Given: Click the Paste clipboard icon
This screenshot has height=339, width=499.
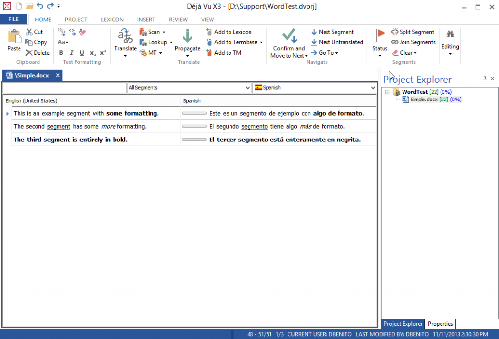Looking at the screenshot, I should pyautogui.click(x=14, y=40).
